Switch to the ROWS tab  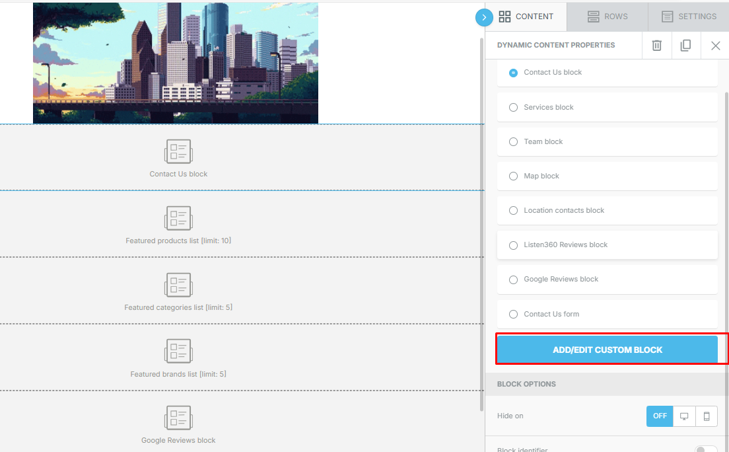(607, 17)
